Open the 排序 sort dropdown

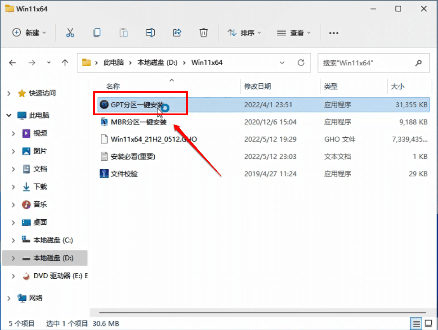pos(244,32)
